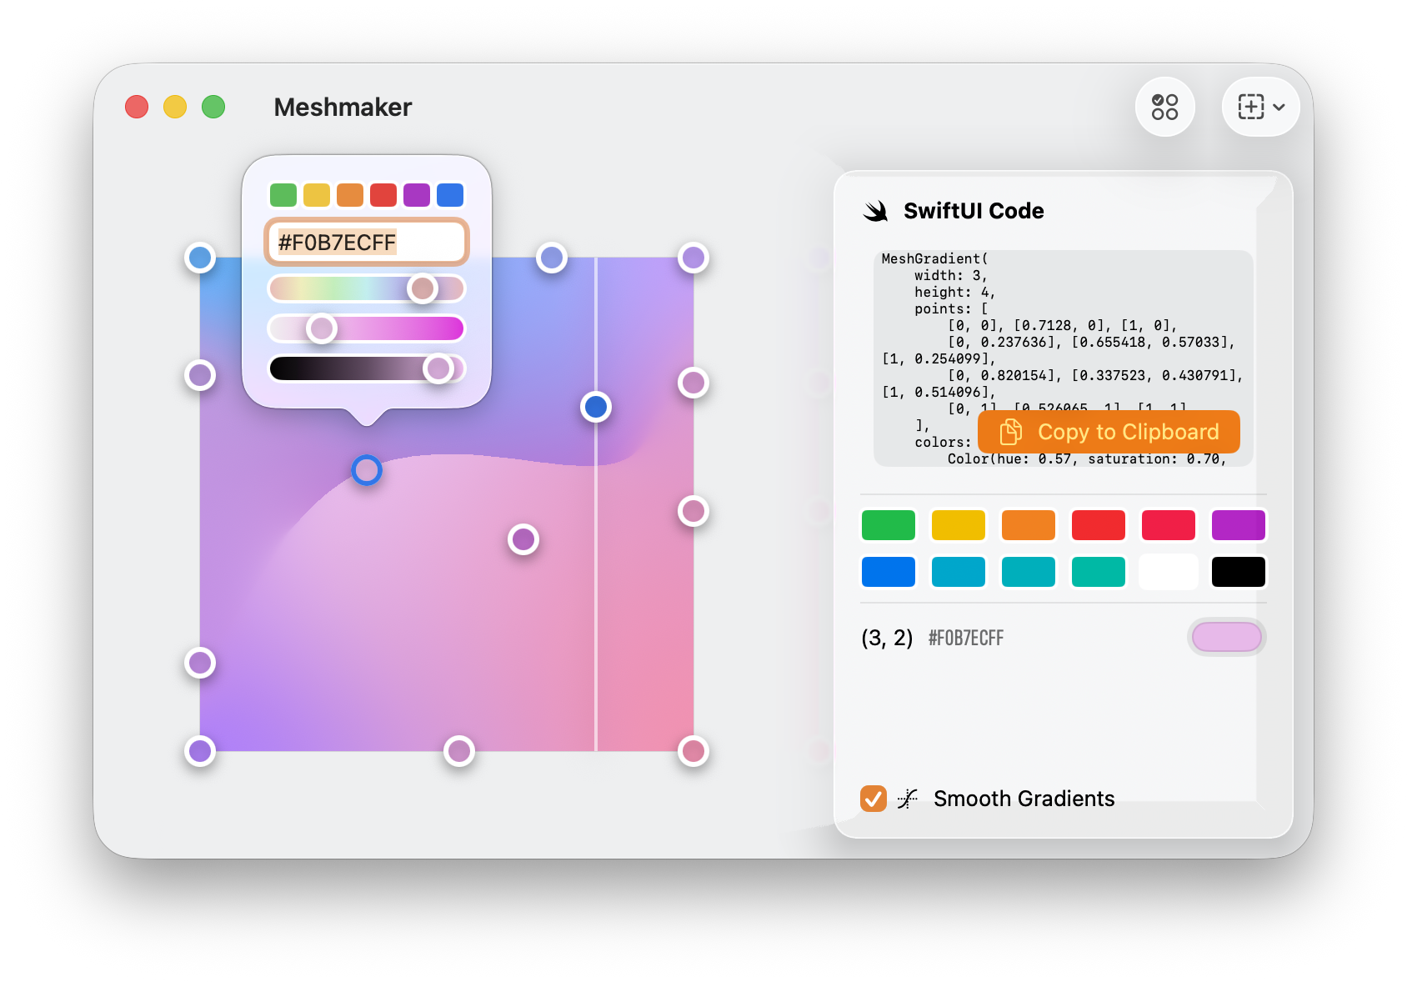
Task: Select the bottom-center mesh control point
Action: point(459,751)
